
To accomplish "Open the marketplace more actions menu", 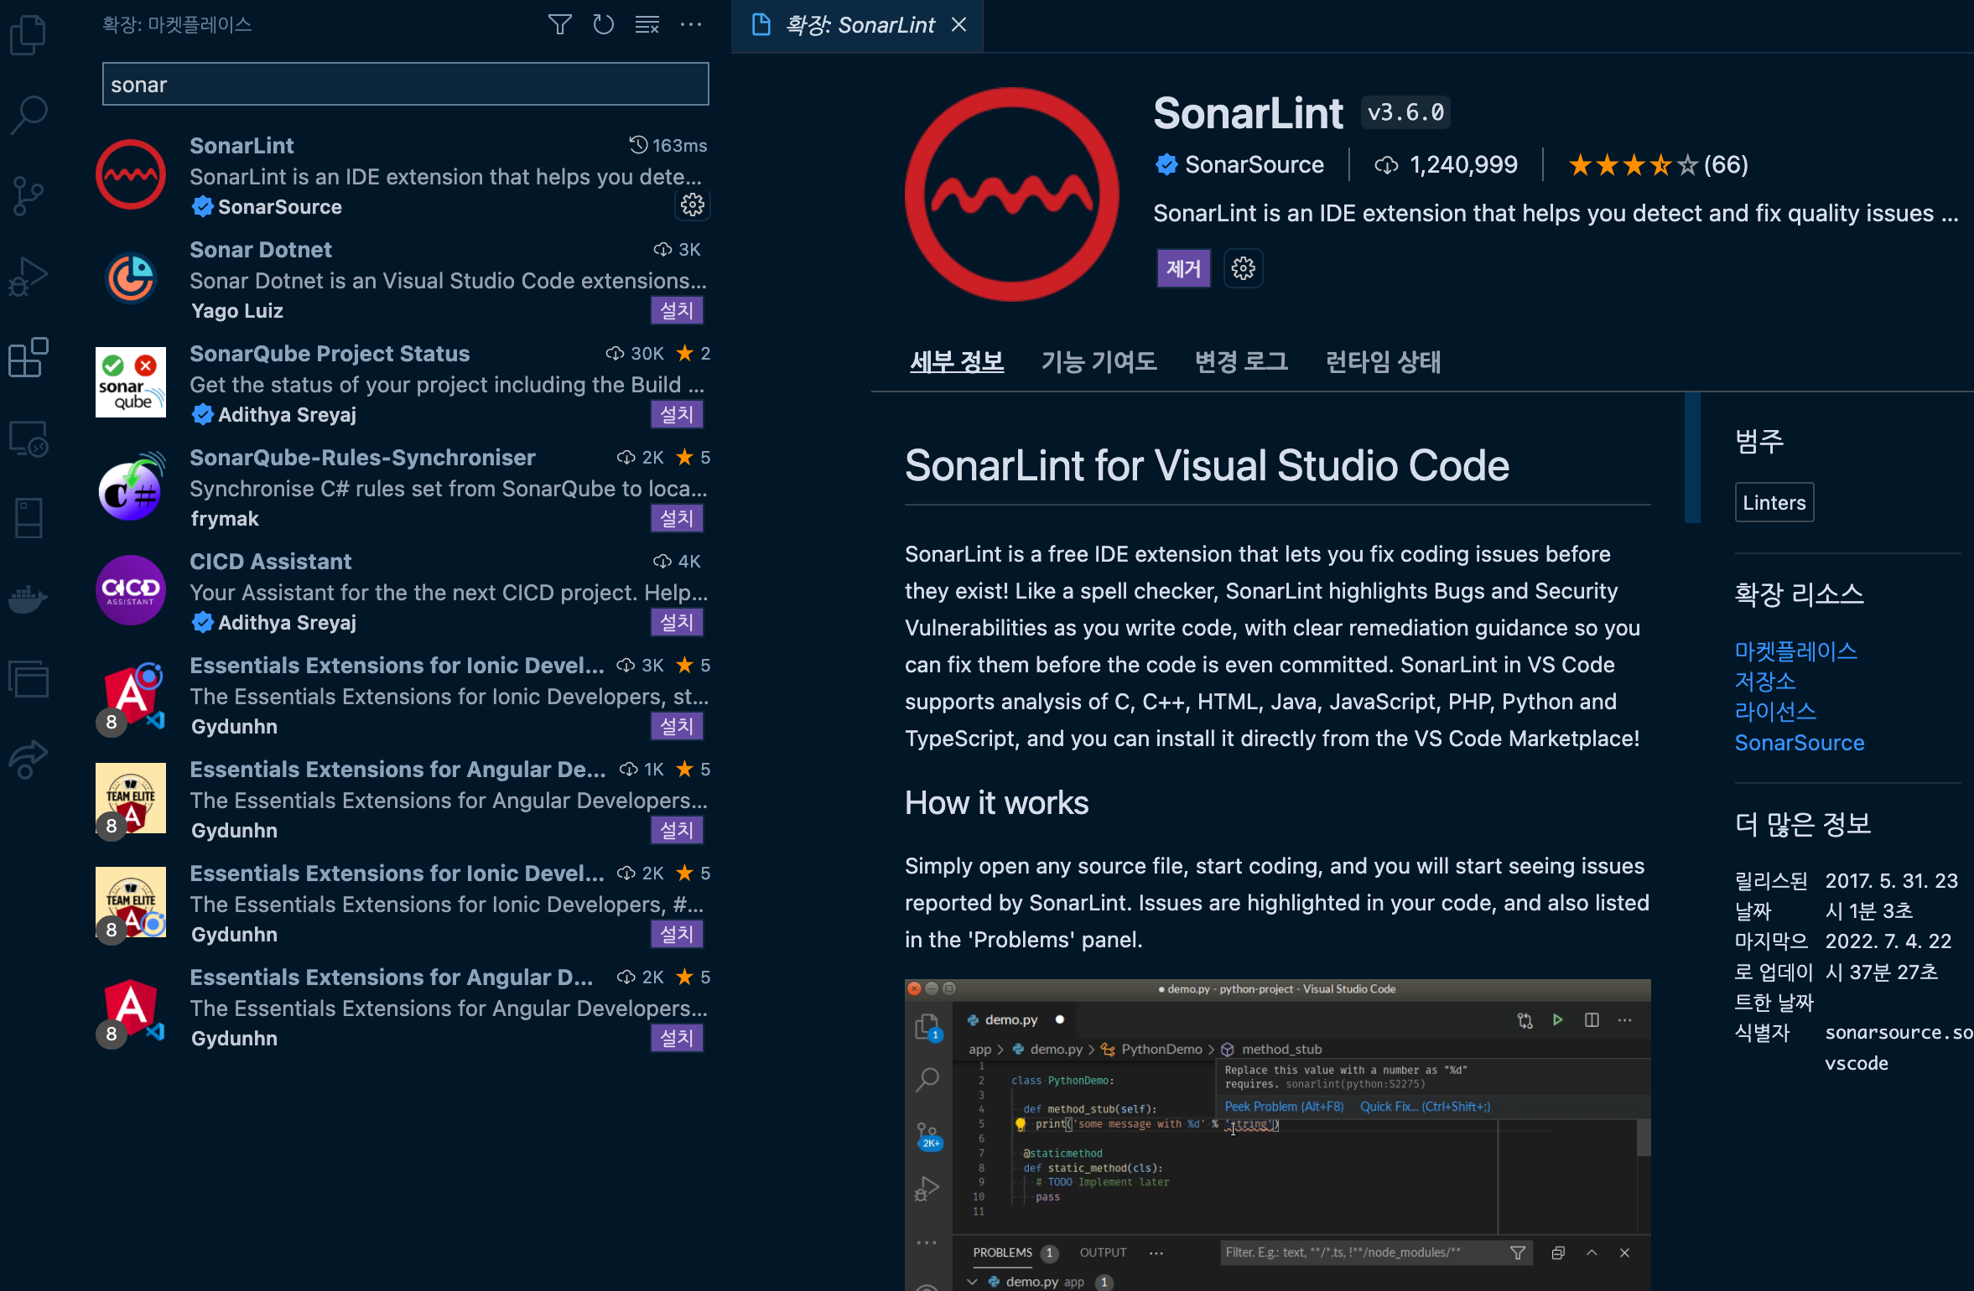I will [x=690, y=24].
